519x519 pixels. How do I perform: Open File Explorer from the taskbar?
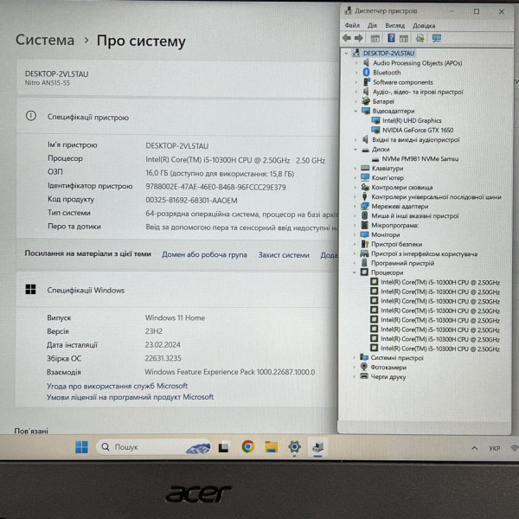click(x=271, y=447)
